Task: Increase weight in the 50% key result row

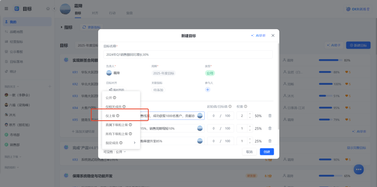Action: pos(250,114)
